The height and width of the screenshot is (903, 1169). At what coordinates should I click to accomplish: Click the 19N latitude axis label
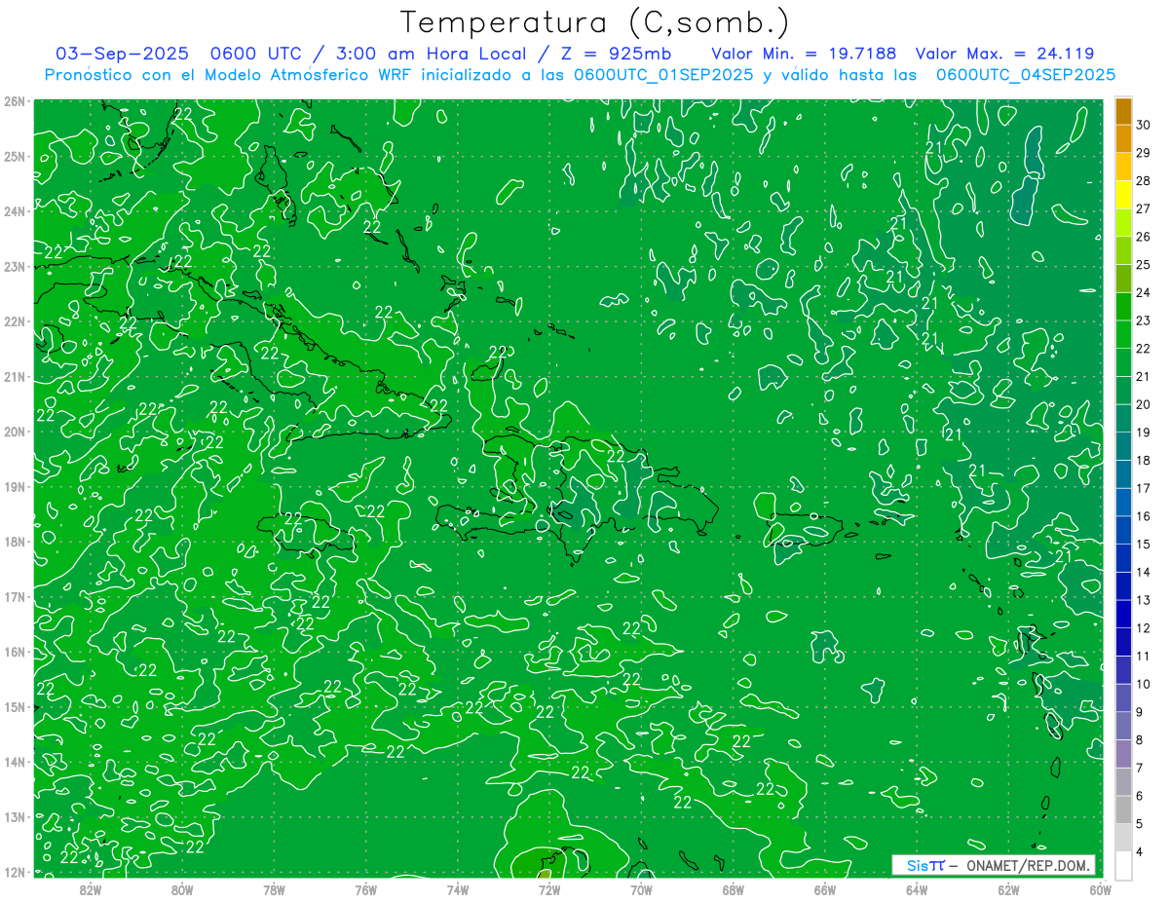click(14, 487)
